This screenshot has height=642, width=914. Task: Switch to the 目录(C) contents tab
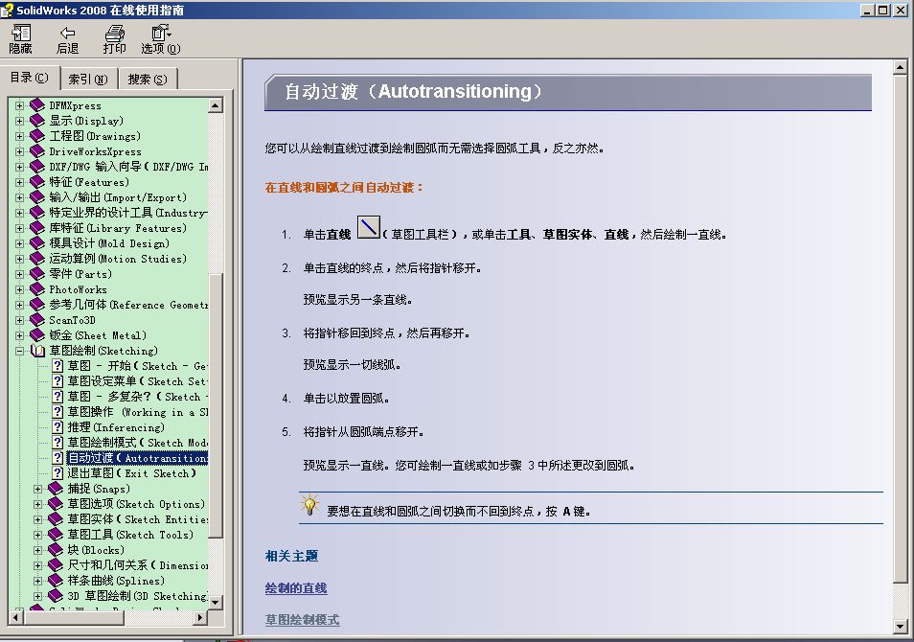[30, 78]
